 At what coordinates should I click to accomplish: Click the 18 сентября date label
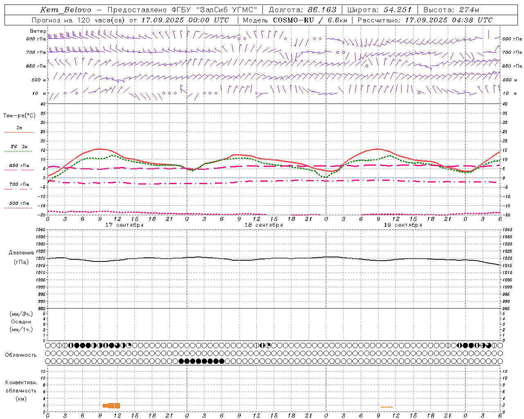[x=264, y=225]
